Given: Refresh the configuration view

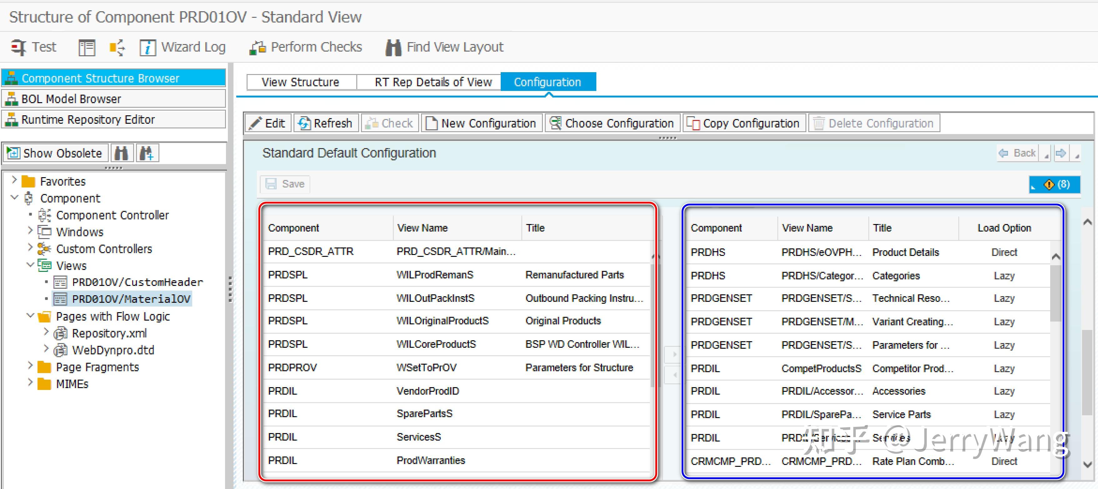Looking at the screenshot, I should point(326,123).
